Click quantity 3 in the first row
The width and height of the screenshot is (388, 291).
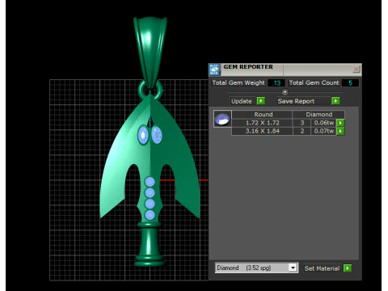point(302,123)
